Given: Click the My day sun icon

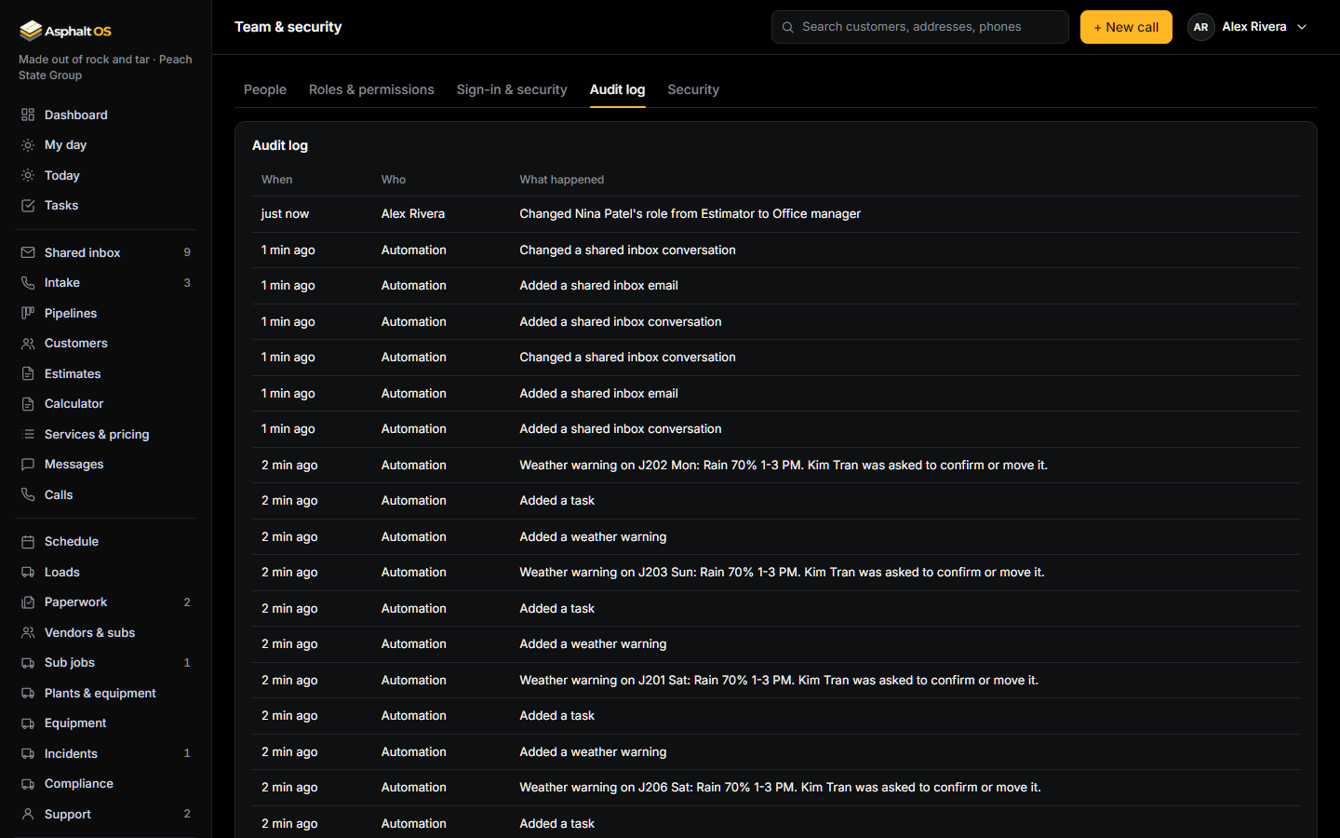Looking at the screenshot, I should point(28,145).
